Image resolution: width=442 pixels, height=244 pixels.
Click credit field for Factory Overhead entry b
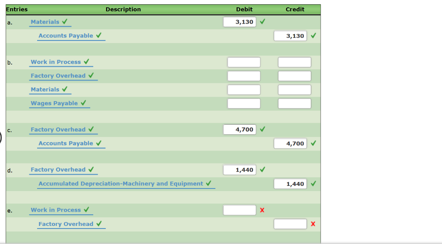click(294, 76)
